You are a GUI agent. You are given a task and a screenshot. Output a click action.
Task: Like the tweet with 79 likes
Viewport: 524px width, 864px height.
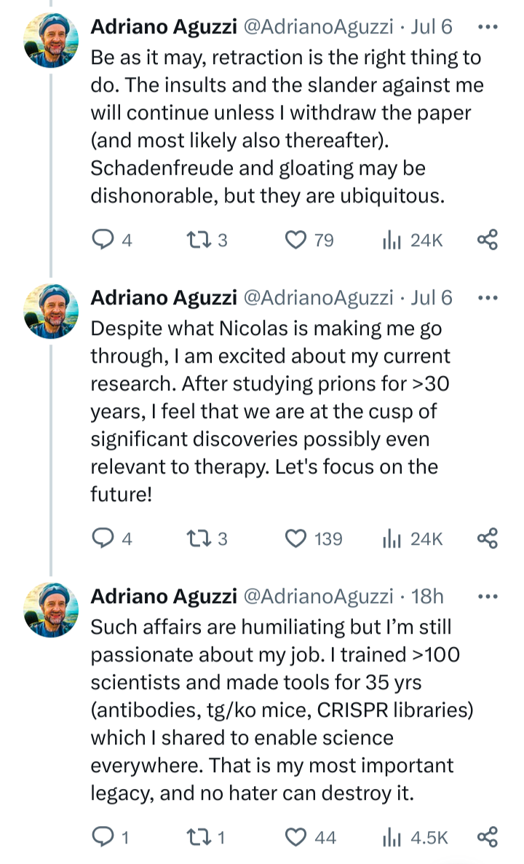pyautogui.click(x=295, y=240)
